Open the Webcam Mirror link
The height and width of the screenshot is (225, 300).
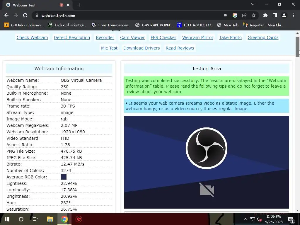tap(198, 37)
